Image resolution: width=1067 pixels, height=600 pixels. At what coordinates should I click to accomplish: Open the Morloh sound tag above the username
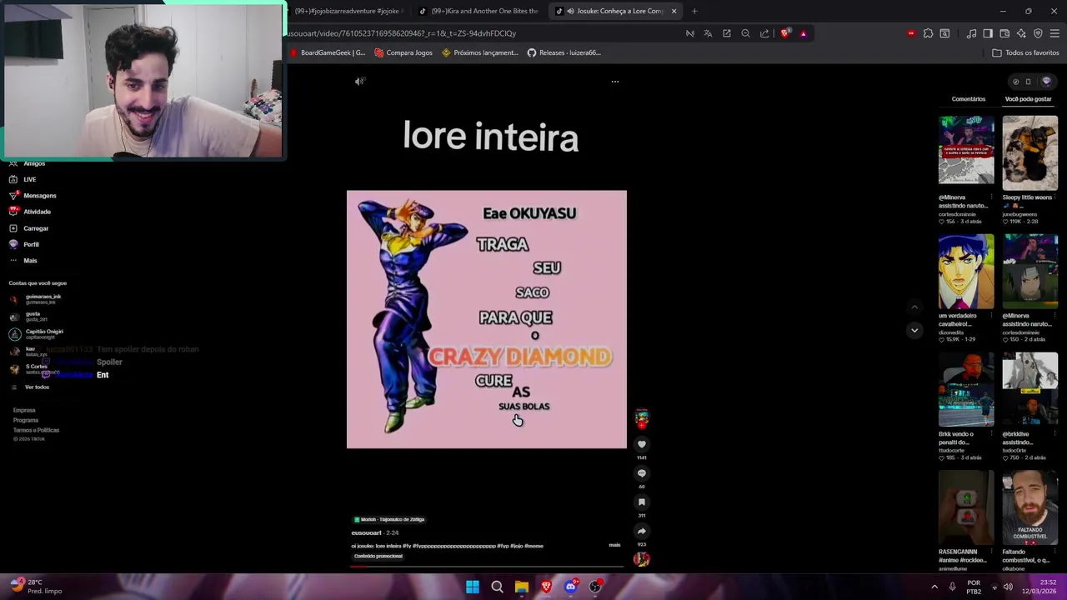[x=389, y=519]
